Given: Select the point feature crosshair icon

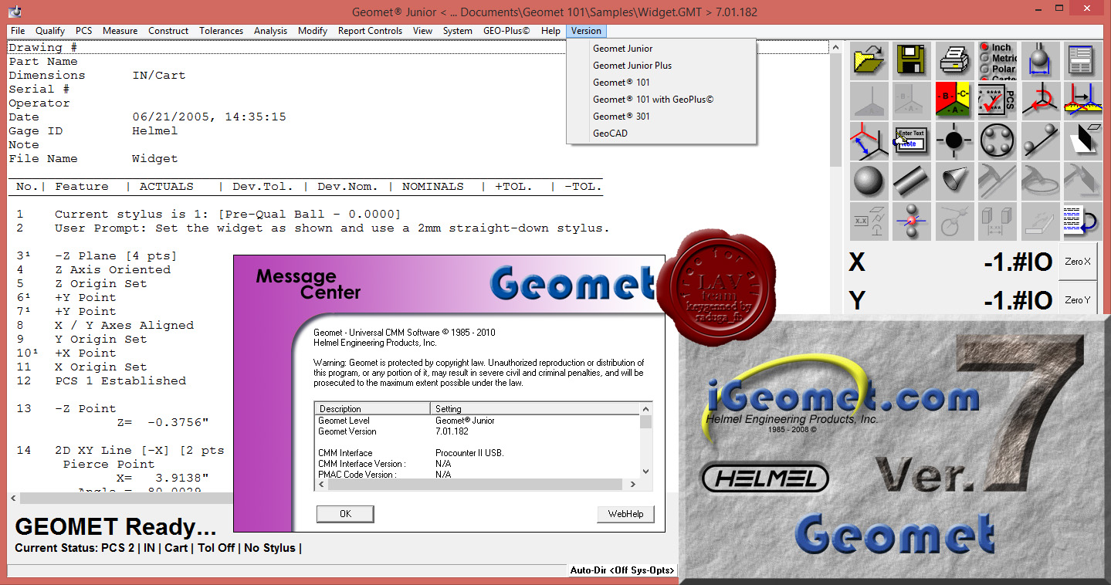Looking at the screenshot, I should point(954,140).
